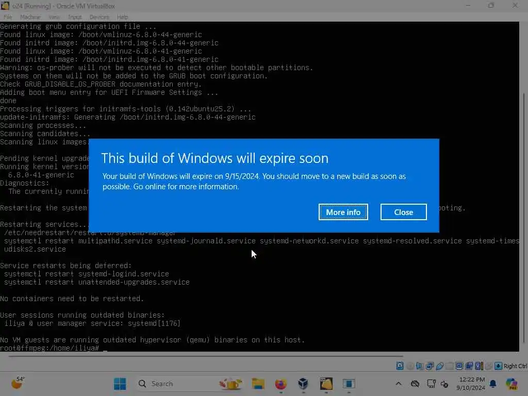
Task: Open the Help menu
Action: coord(122,17)
